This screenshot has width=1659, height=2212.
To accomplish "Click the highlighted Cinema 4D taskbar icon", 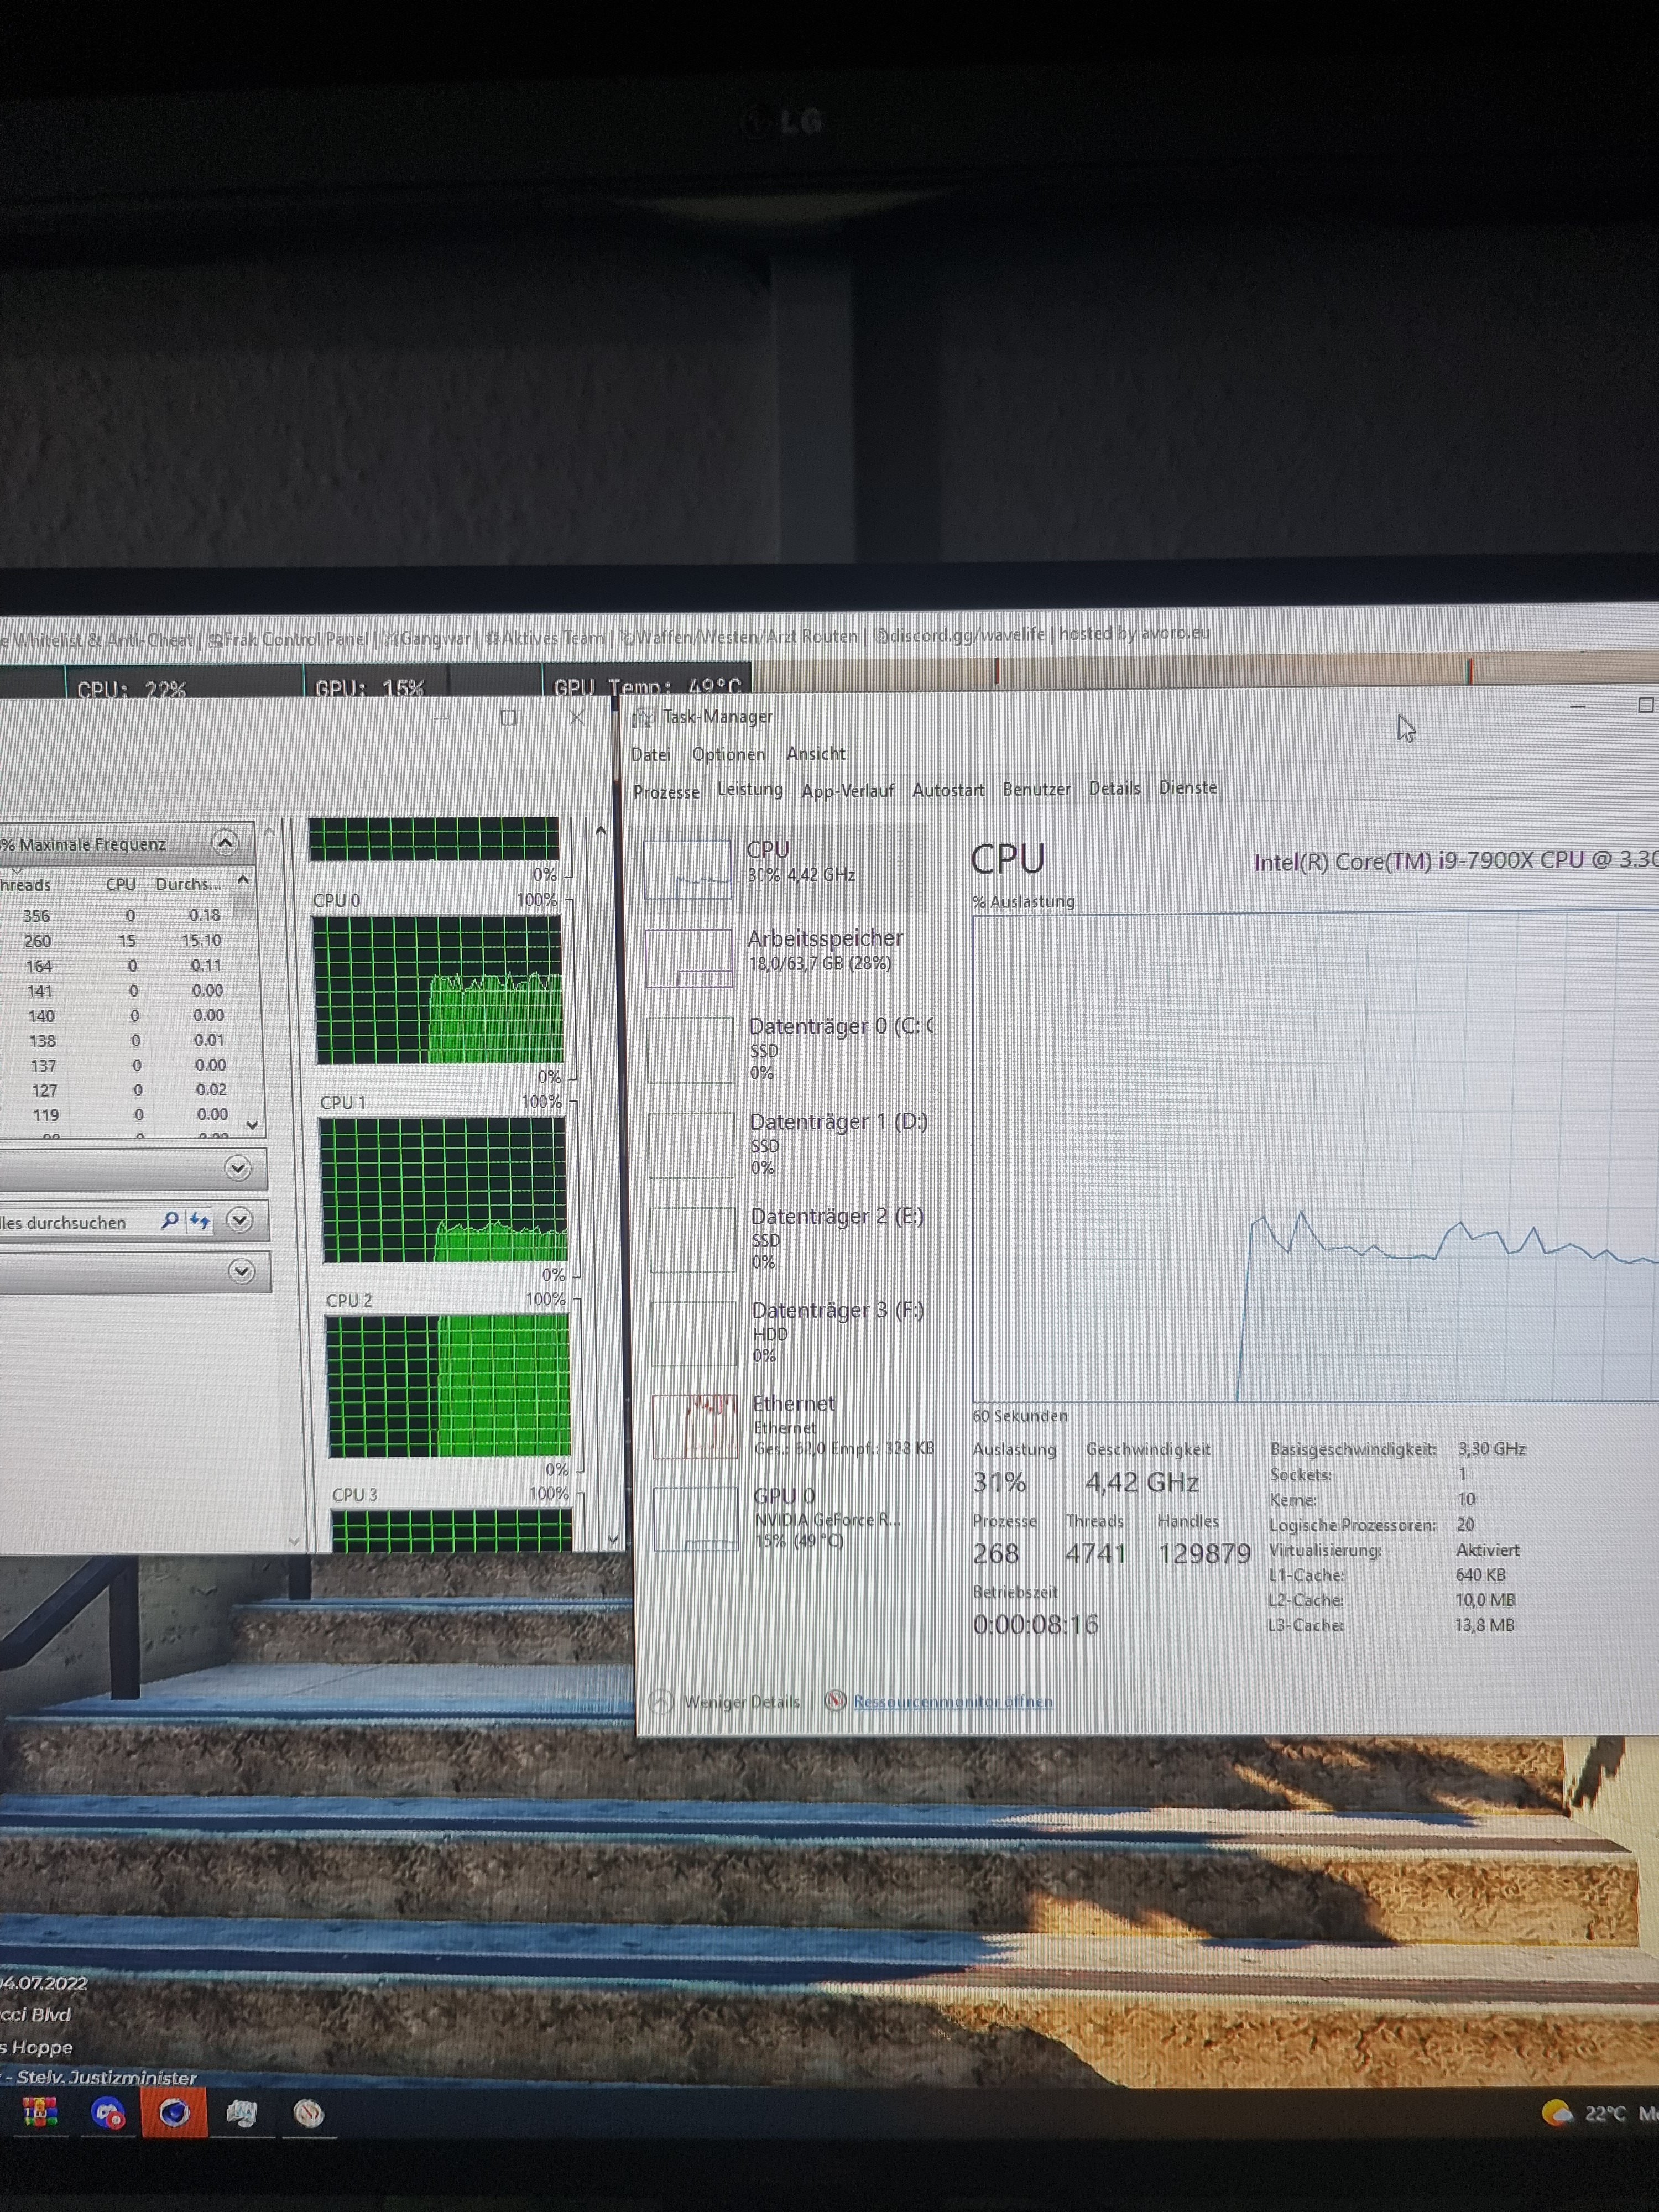I will 174,2112.
